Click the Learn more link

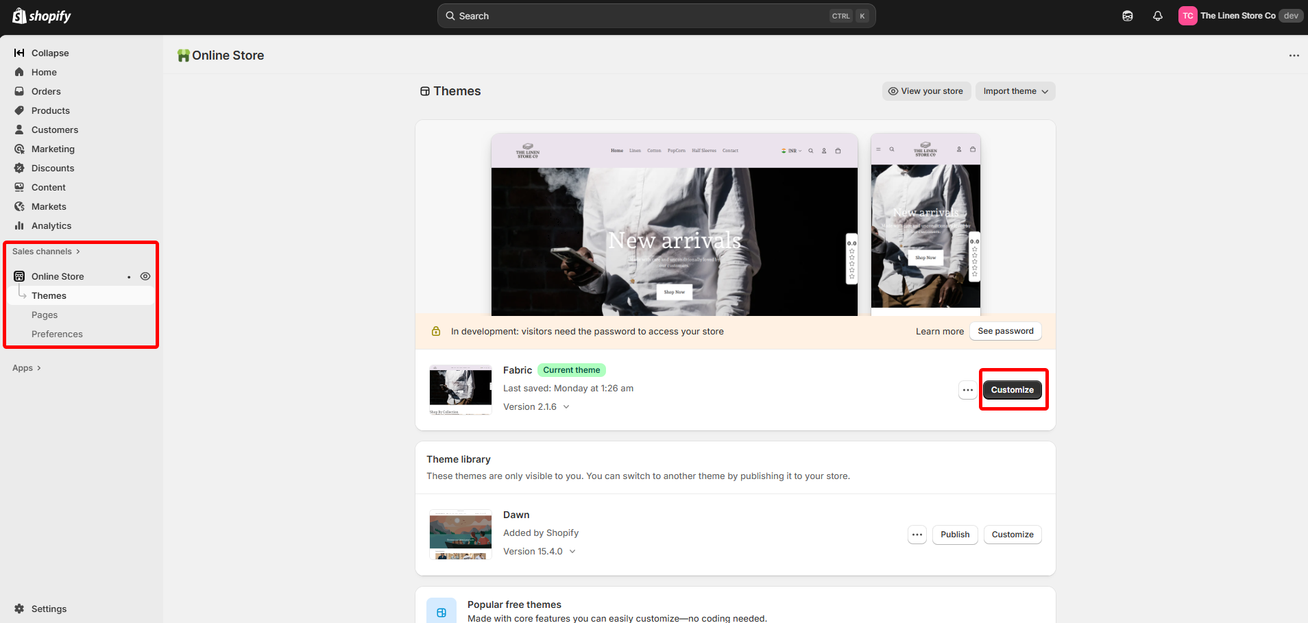[x=939, y=331]
